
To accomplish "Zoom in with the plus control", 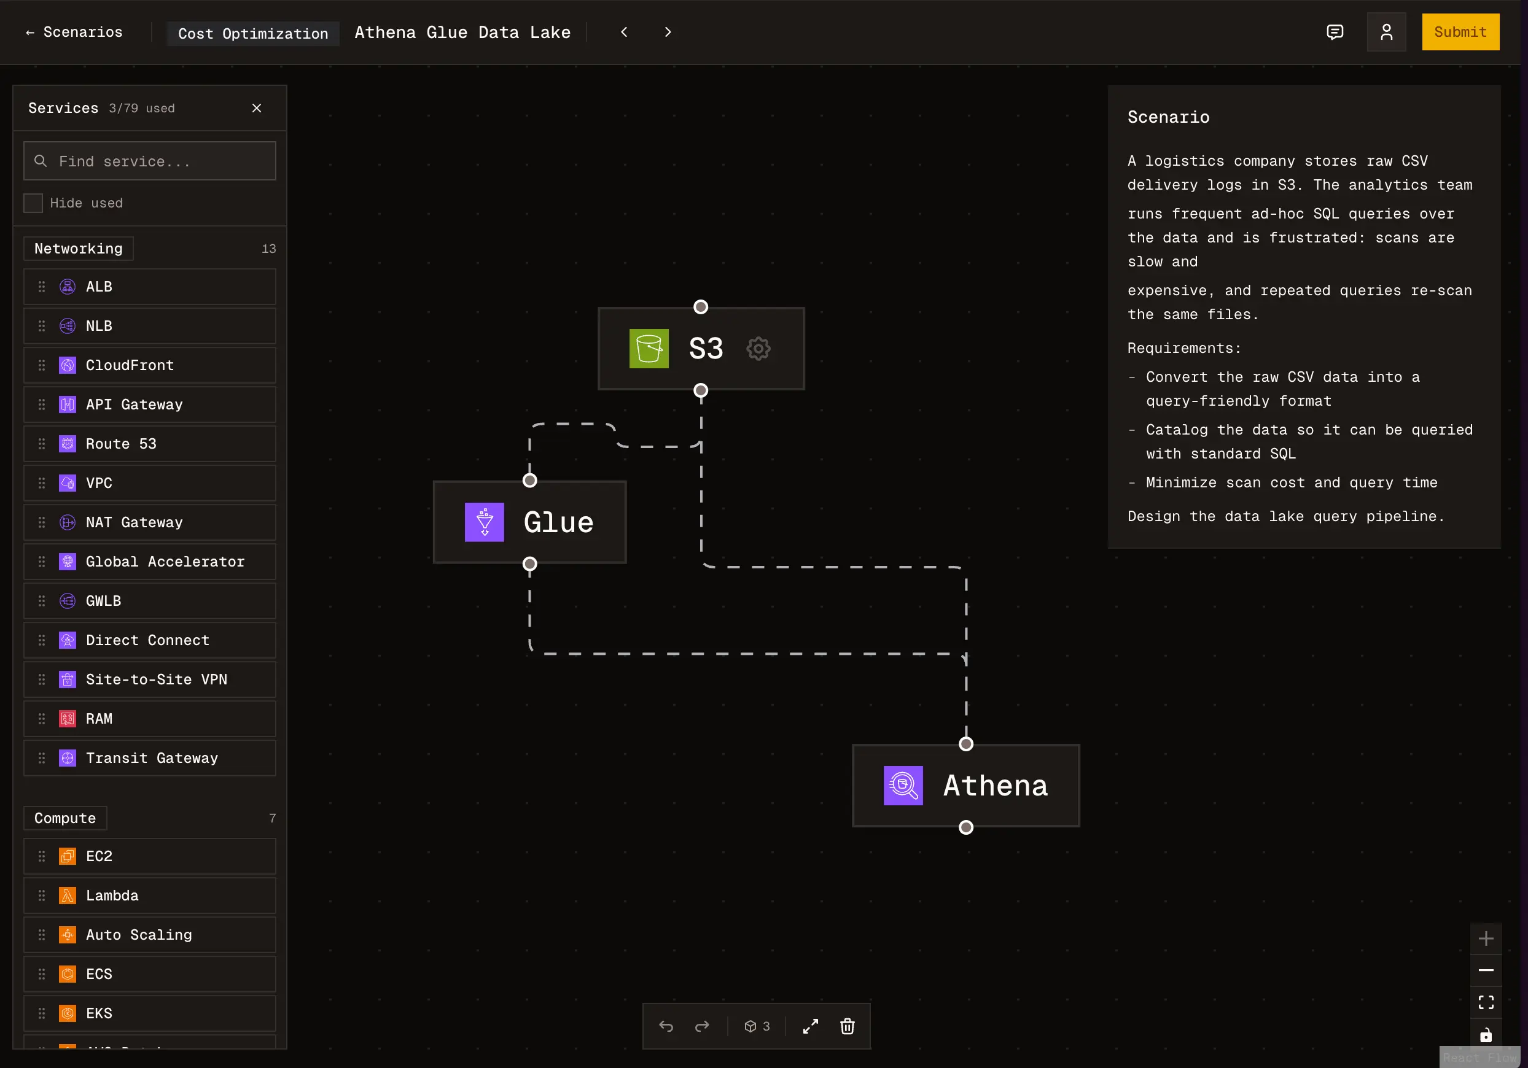I will (x=1486, y=938).
